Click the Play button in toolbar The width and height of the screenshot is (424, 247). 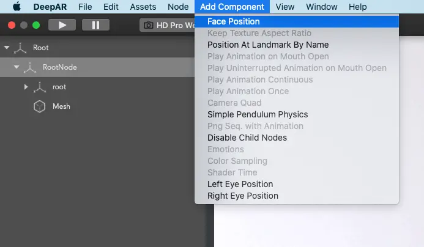(x=62, y=25)
